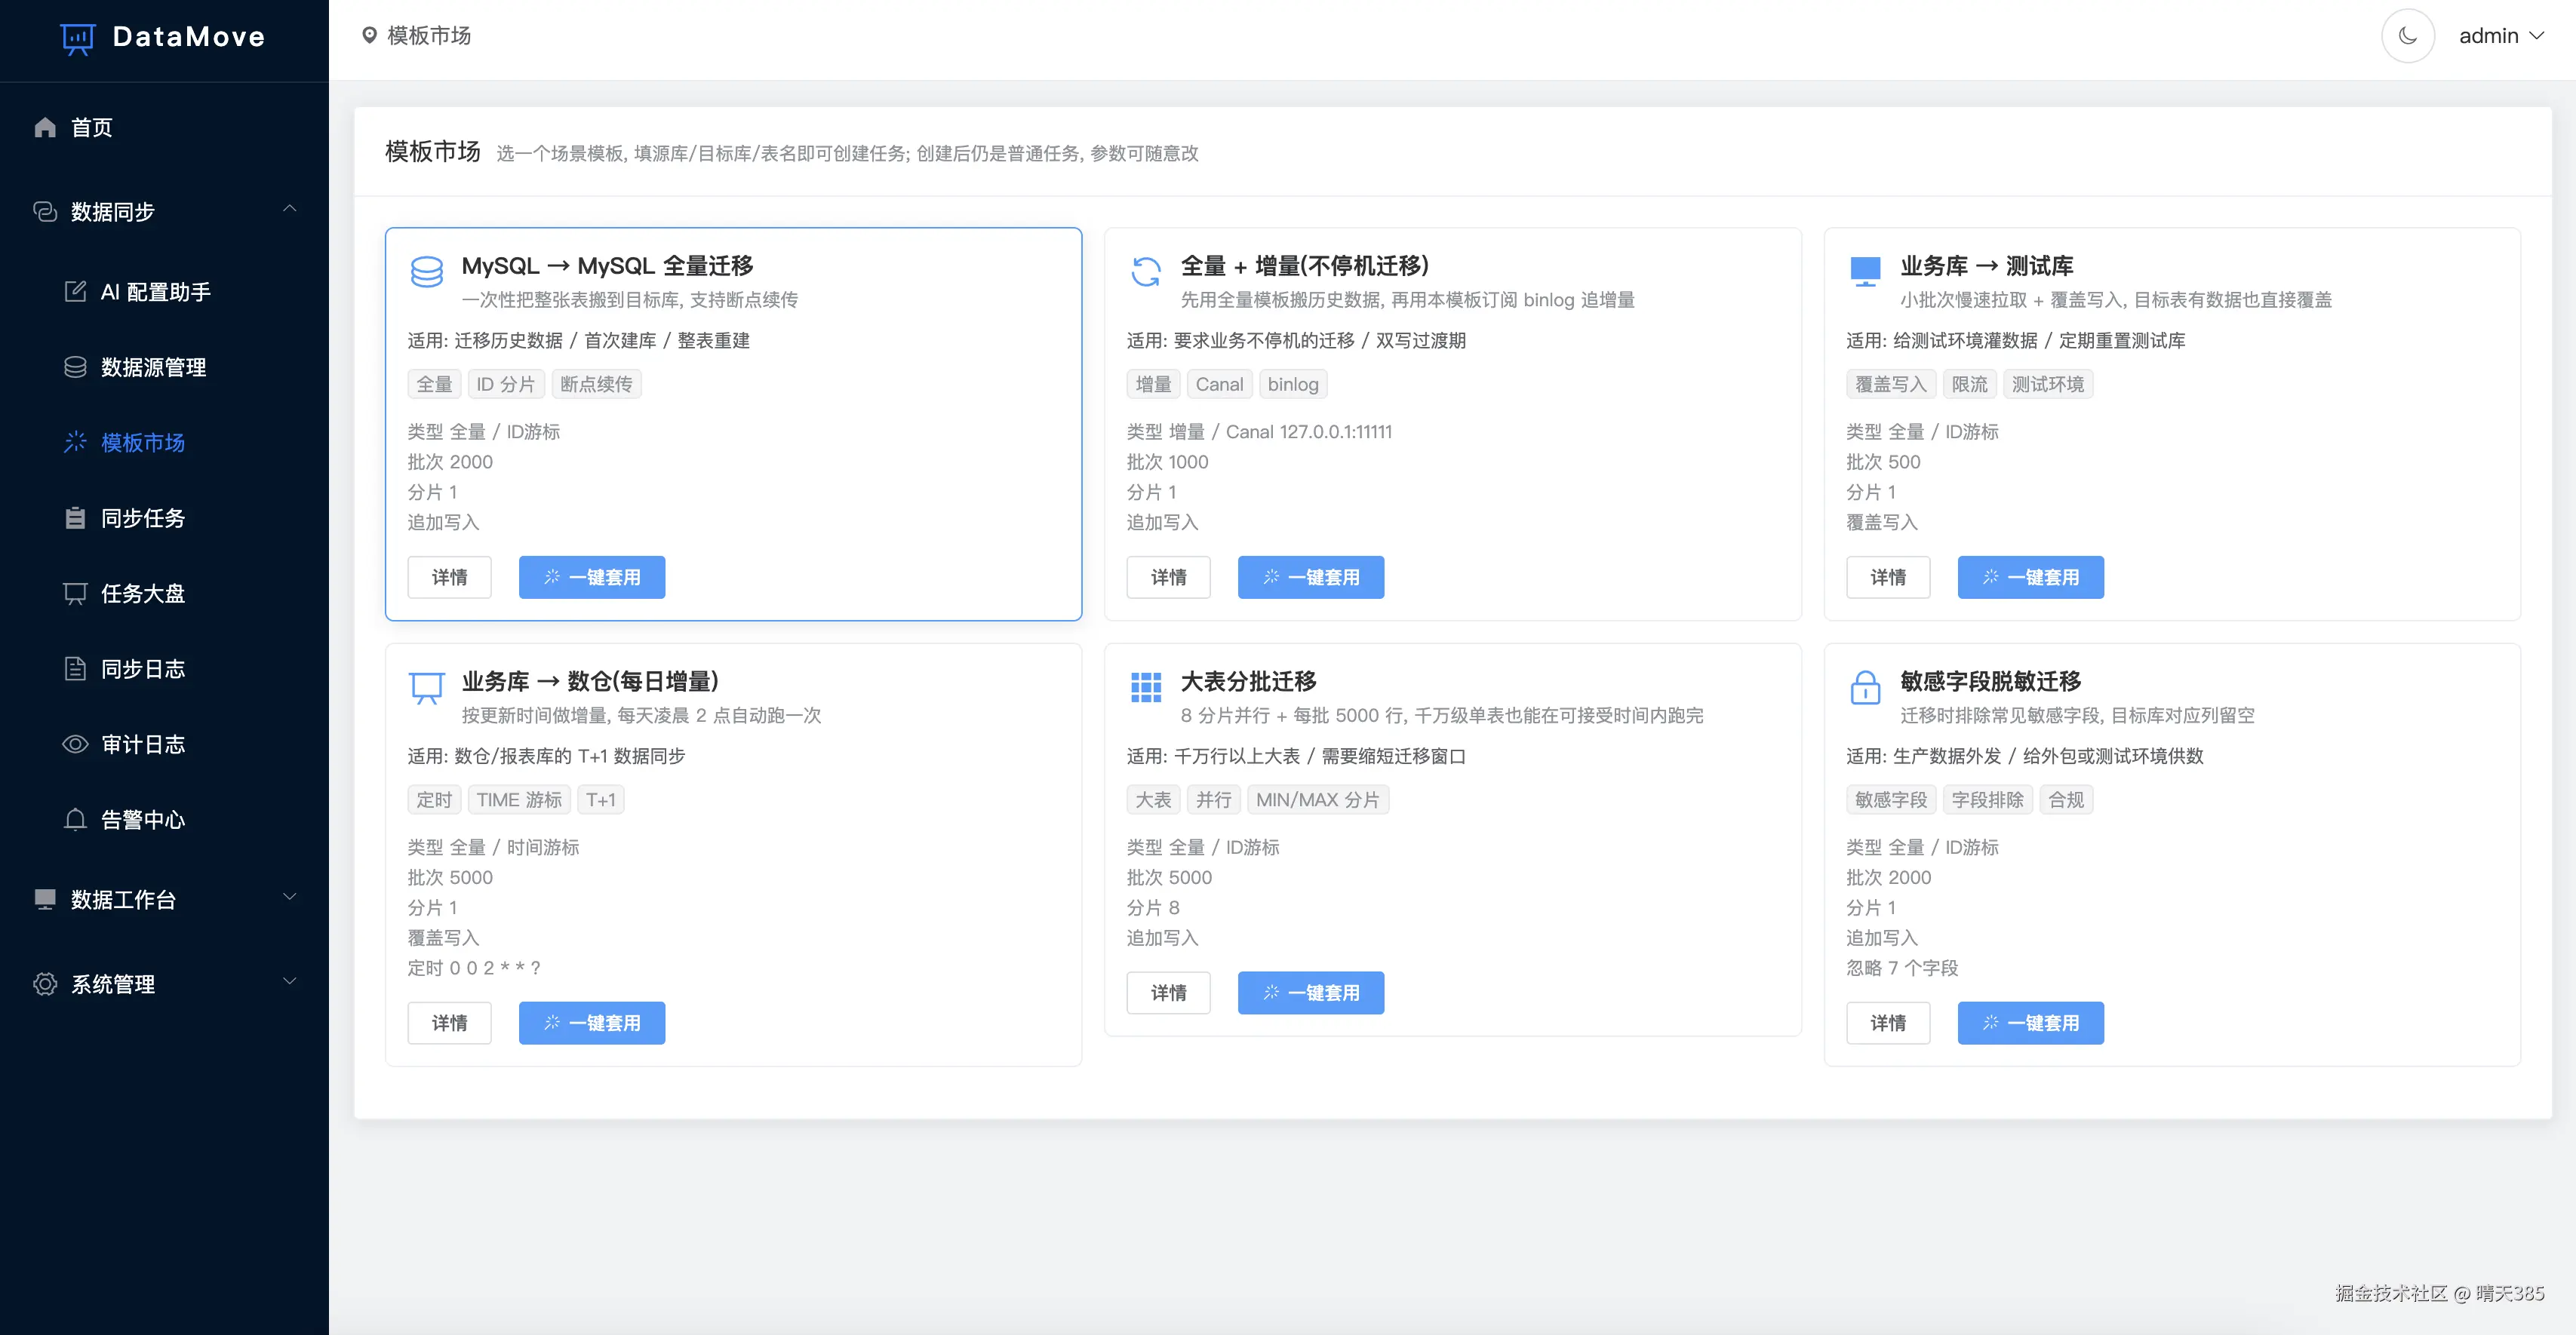Apply 一键套用 on MySQL 全量迁移 card
Viewport: 2576px width, 1335px height.
click(592, 578)
